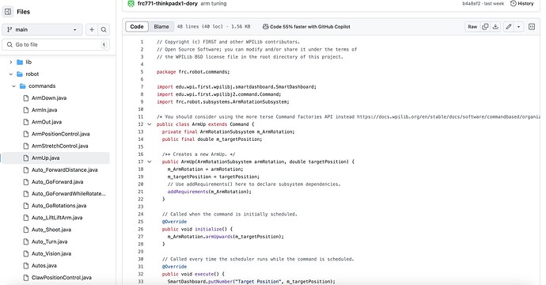Screen dimensions: 546x285
Task: Open the symbols panel icon
Action: 532,27
